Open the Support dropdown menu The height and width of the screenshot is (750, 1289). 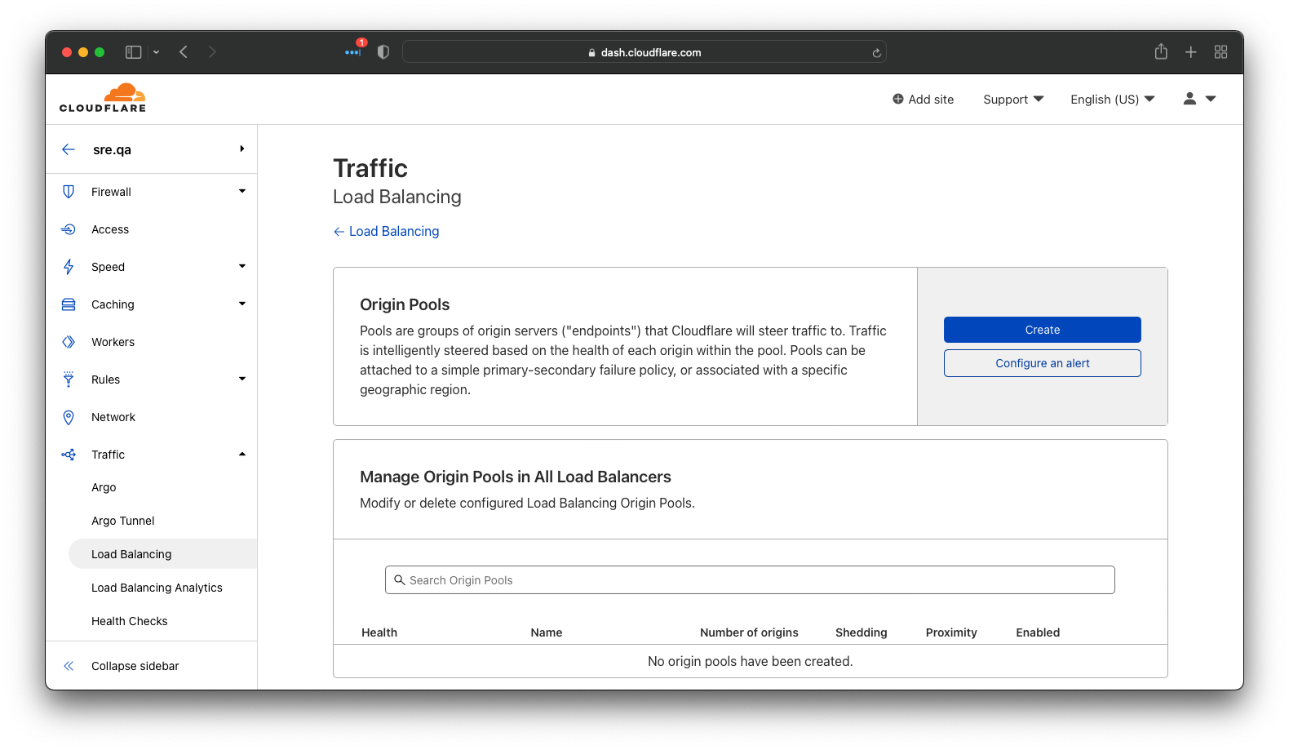click(1013, 100)
